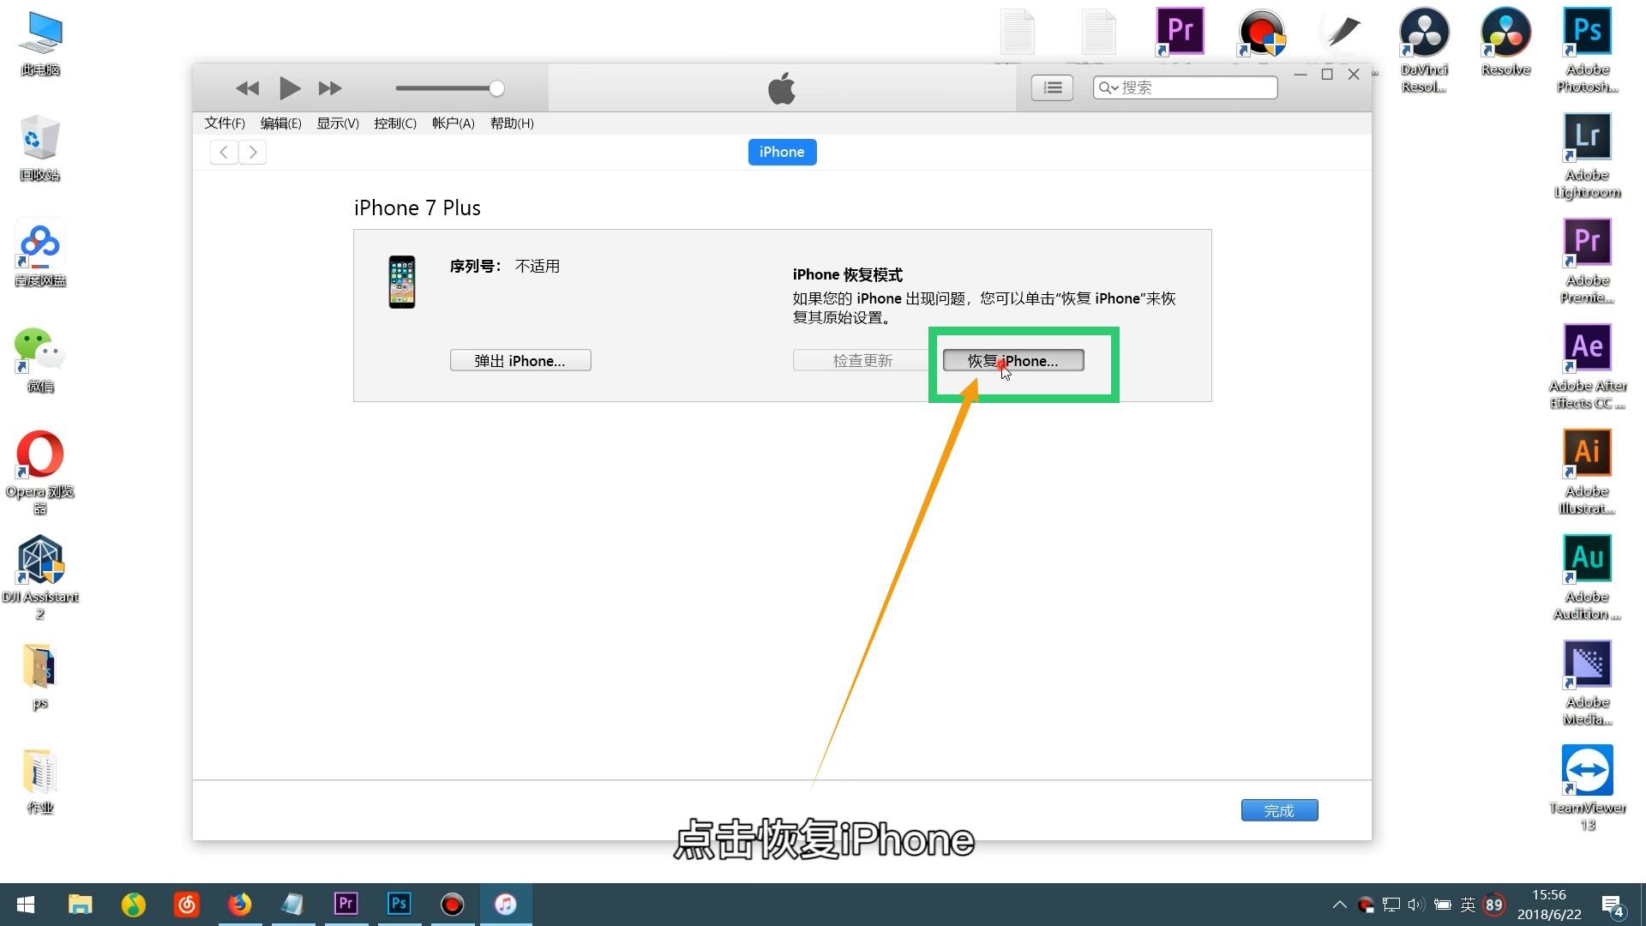
Task: Click the Apple logo in iTunes header
Action: click(x=782, y=88)
